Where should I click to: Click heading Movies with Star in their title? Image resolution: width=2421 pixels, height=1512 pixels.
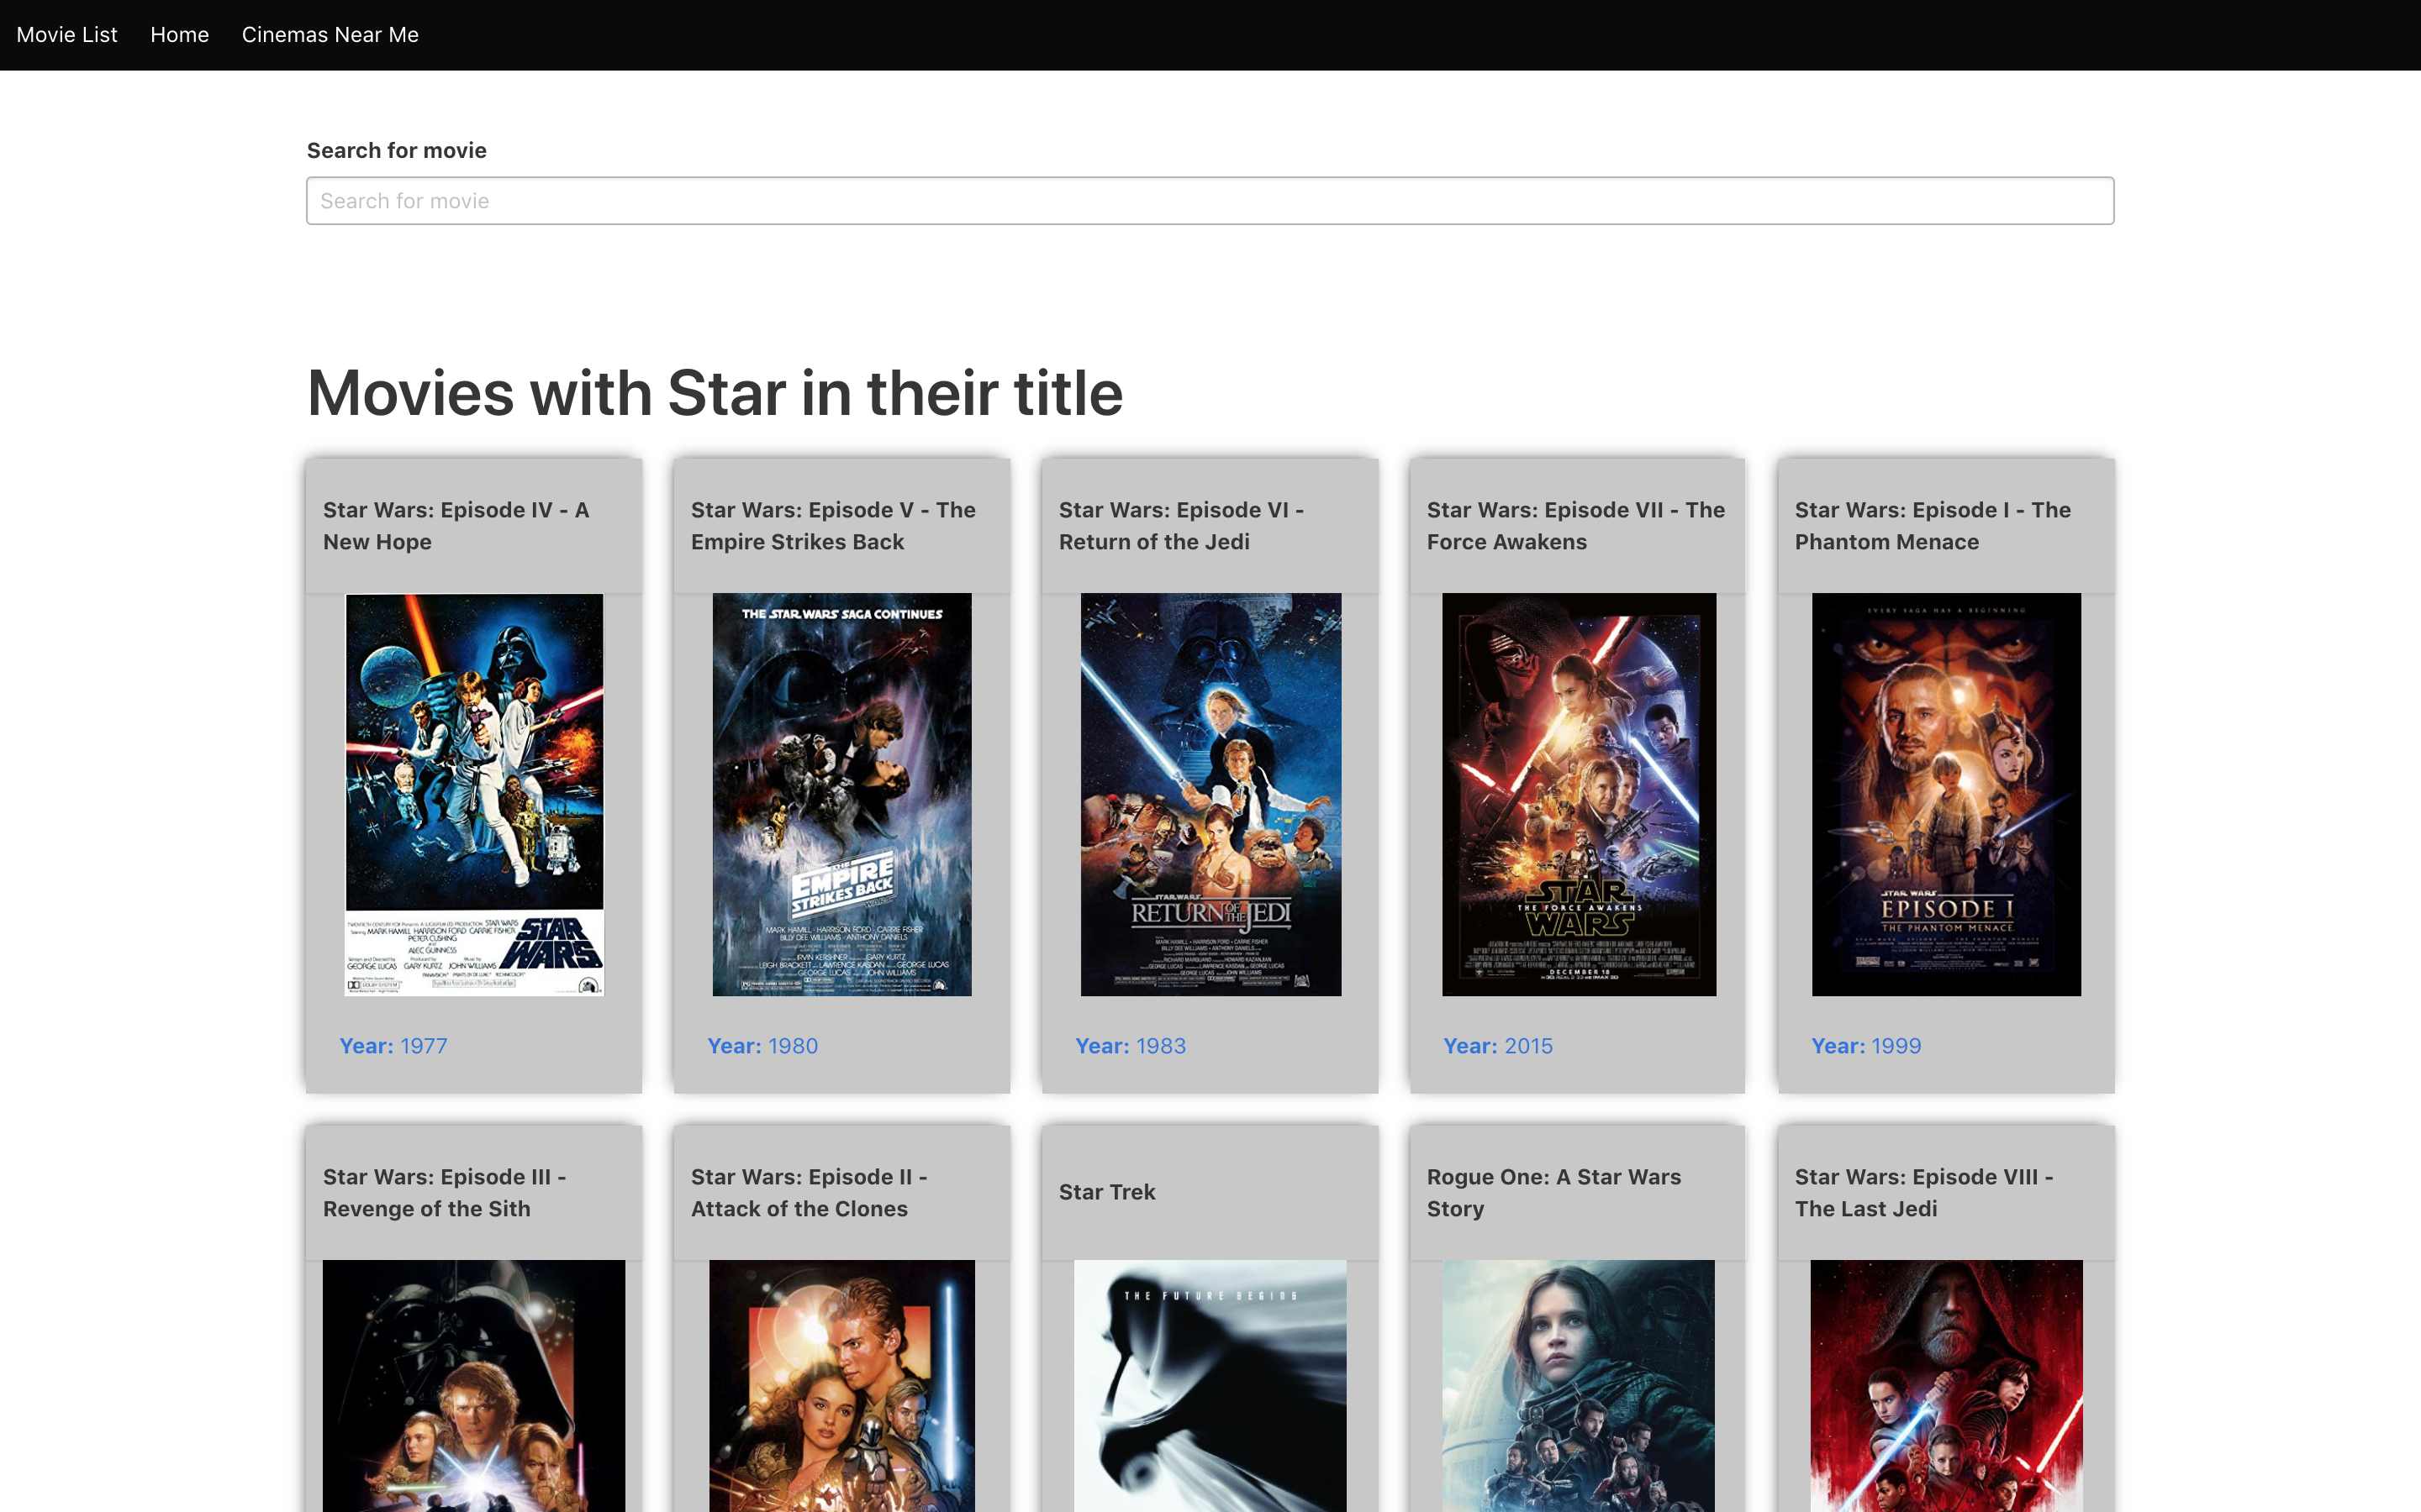[715, 393]
